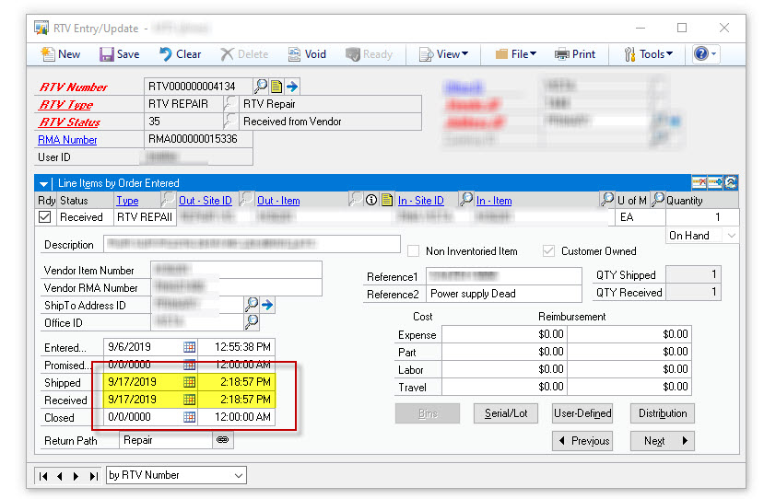Open the View menu in toolbar

coord(444,54)
